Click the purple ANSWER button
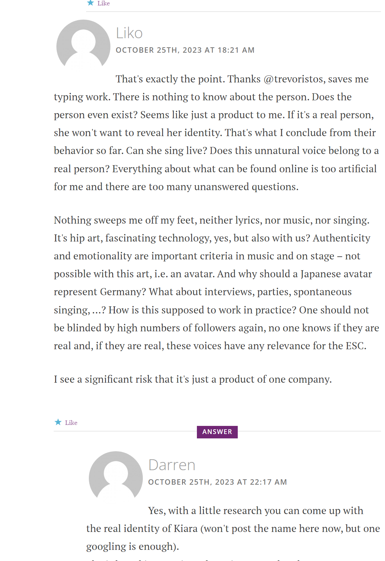 click(217, 432)
